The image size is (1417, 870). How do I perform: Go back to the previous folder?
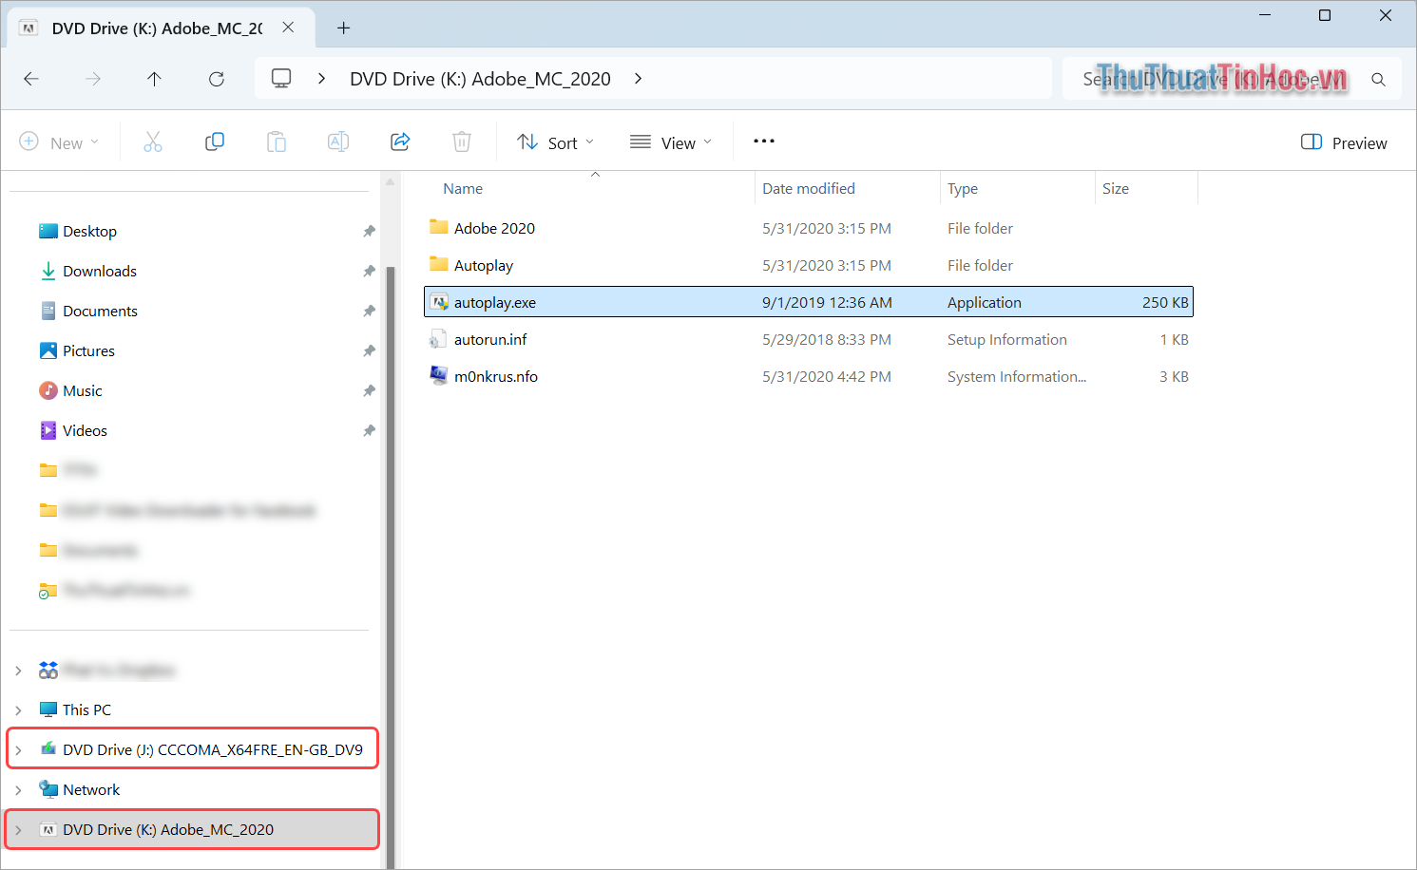pyautogui.click(x=31, y=79)
